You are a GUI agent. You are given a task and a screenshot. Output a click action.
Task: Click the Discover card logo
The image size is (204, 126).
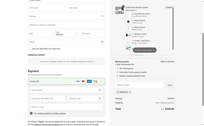95,81
